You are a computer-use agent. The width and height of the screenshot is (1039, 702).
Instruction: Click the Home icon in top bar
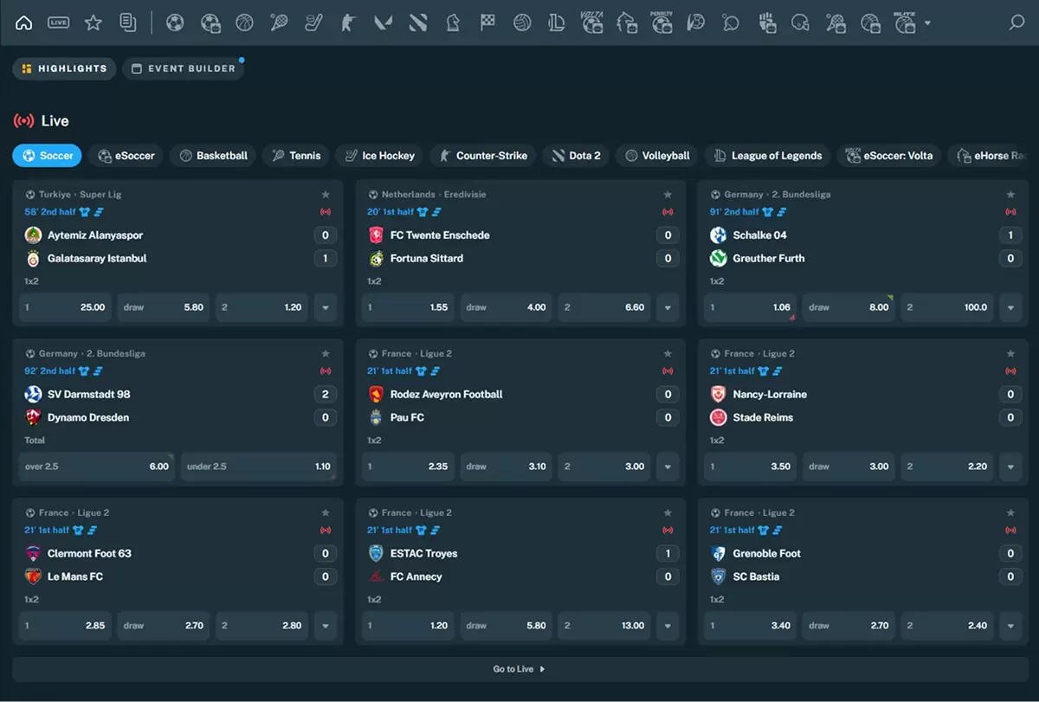(24, 23)
